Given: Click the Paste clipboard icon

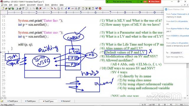Looking at the screenshot, I should click(37, 9).
